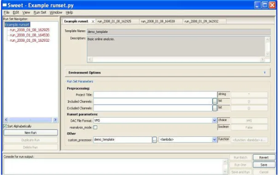Select run_2008_01_08_162925 in the navigator tree
Image resolution: width=278 pixels, height=175 pixels.
[30, 30]
